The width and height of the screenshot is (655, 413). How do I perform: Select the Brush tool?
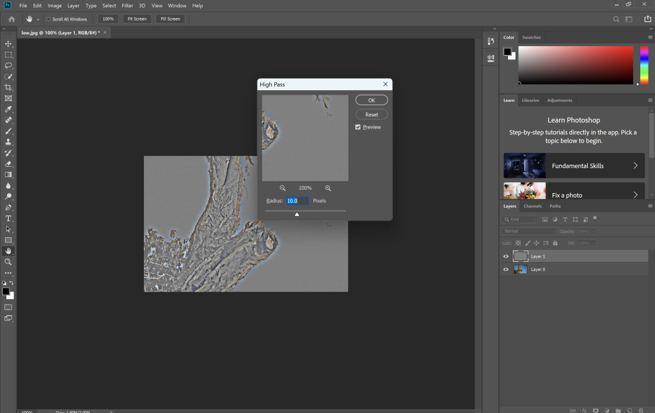8,130
